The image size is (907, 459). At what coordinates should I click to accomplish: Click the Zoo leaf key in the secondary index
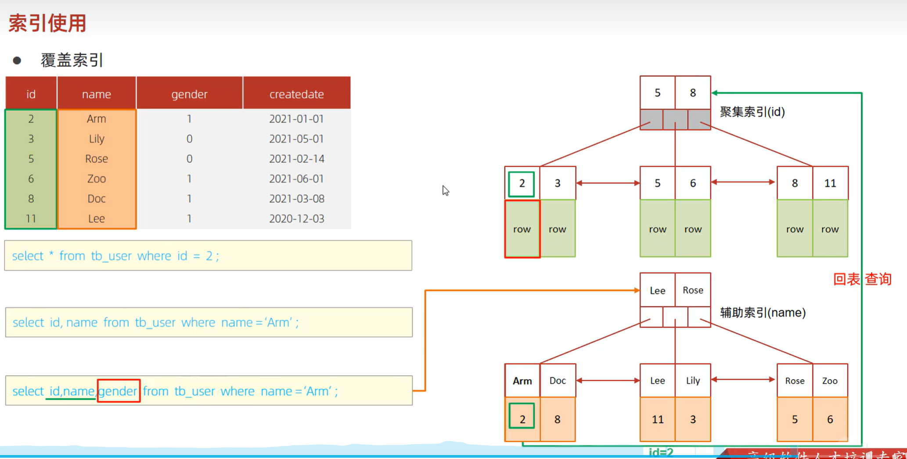pyautogui.click(x=830, y=380)
